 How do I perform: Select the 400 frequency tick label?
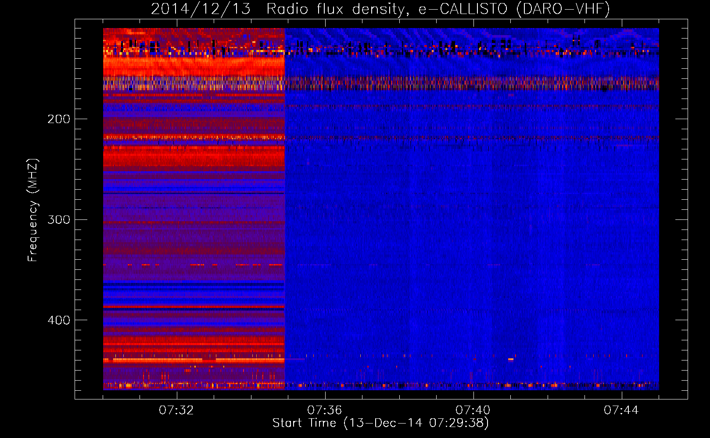59,320
